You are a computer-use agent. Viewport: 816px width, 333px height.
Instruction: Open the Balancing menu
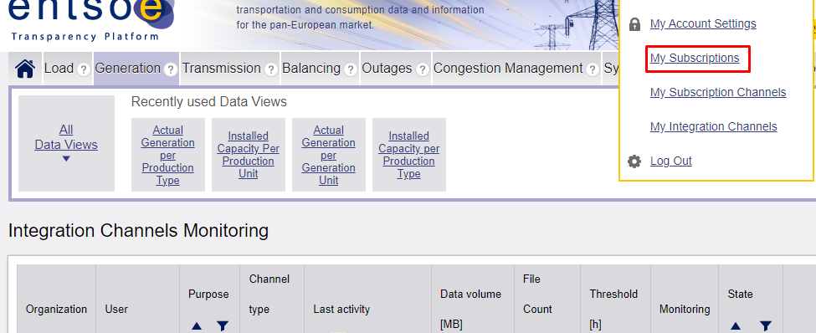(x=311, y=68)
